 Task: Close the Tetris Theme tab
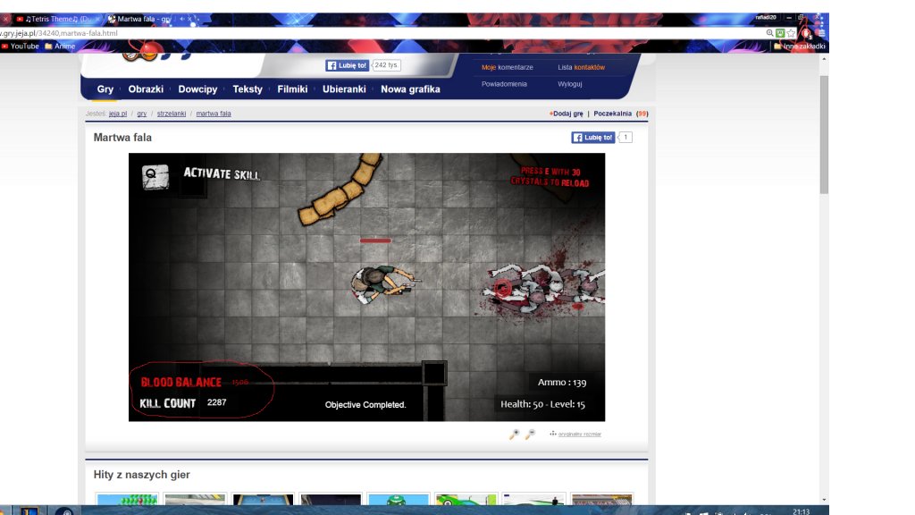[97, 20]
